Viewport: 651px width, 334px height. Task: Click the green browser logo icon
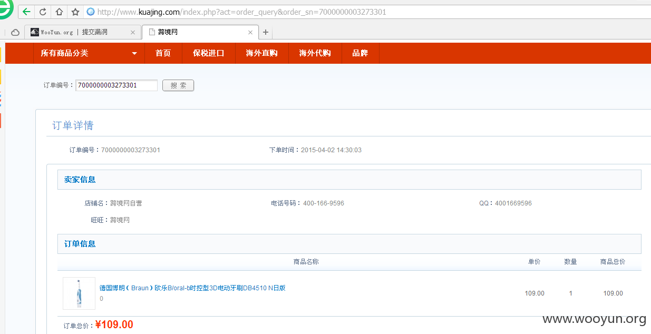click(x=6, y=8)
